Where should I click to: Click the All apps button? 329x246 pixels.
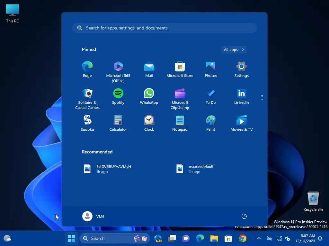pos(234,50)
